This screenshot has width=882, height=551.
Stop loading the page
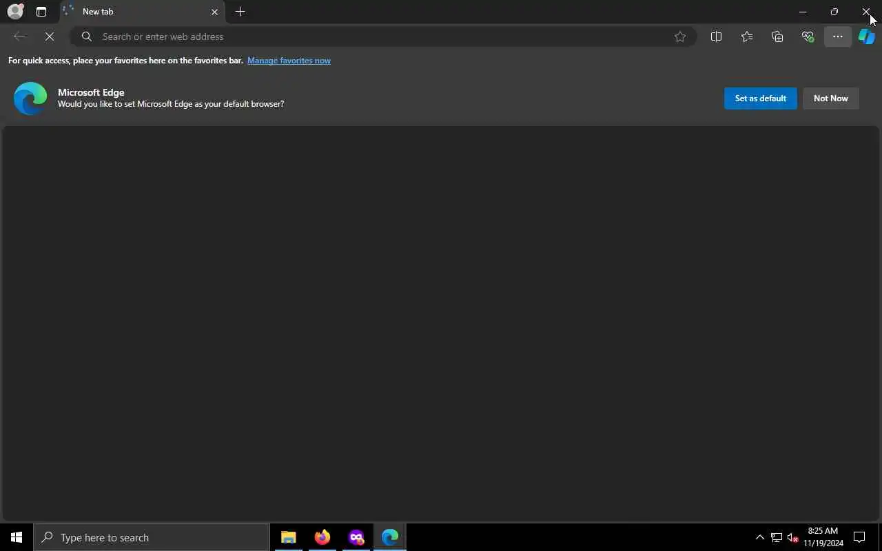pyautogui.click(x=50, y=37)
